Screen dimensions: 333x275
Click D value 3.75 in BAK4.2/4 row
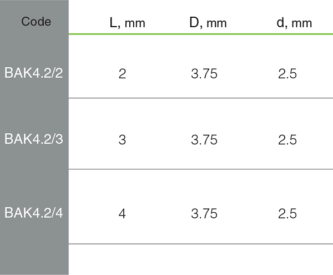(204, 213)
